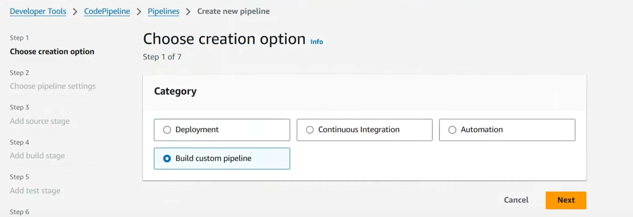The image size is (633, 217).
Task: Click the Create new pipeline breadcrumb text
Action: [x=233, y=12]
